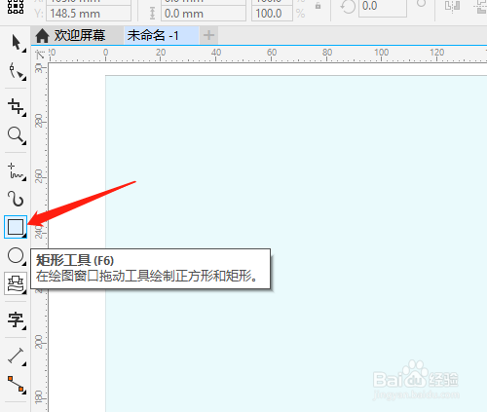Click the rotation angle icon
The image size is (487, 412).
(x=348, y=7)
